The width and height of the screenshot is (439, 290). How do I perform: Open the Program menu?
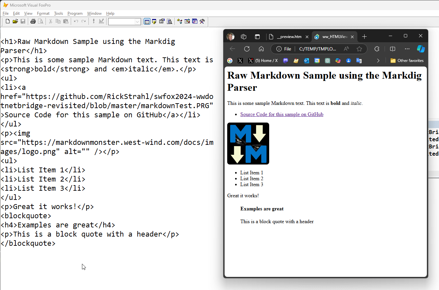tap(75, 13)
